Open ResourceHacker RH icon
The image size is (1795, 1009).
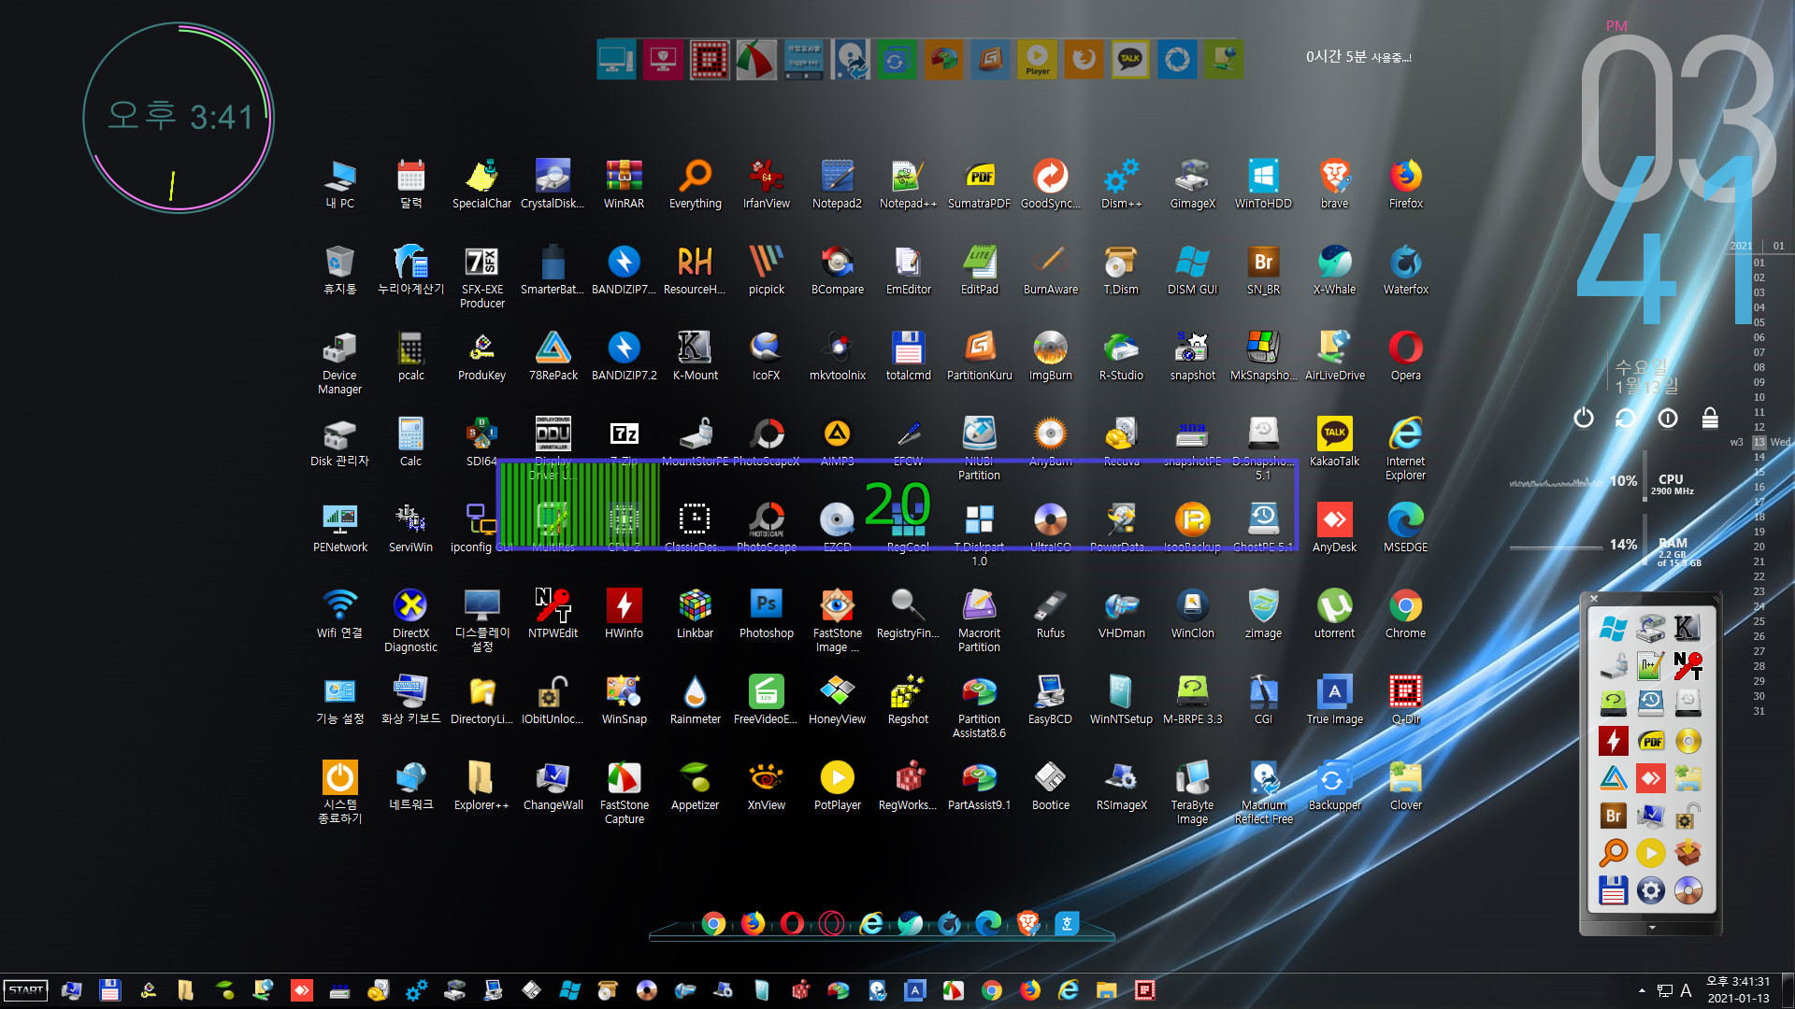(695, 269)
